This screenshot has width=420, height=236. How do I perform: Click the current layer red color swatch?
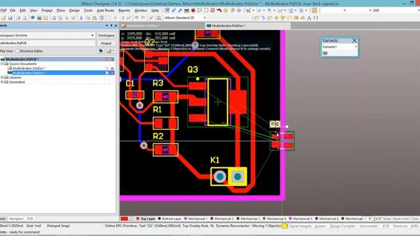124,218
